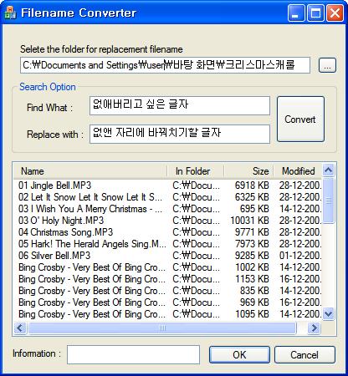Click the horizontal scroll left arrow
Screen dimensions: 348x376
coord(20,328)
